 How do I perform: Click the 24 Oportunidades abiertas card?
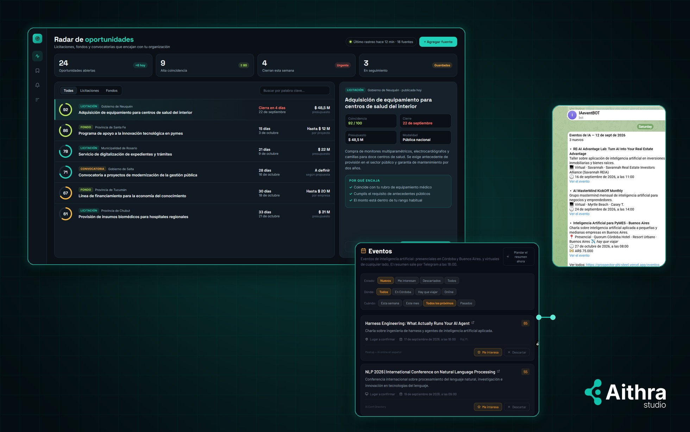pyautogui.click(x=103, y=65)
